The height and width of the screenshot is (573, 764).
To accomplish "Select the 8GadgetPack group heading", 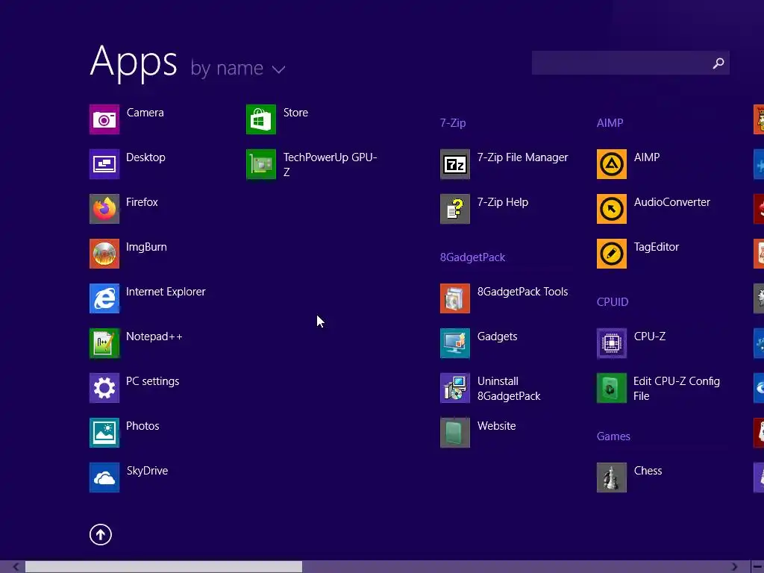I will (x=472, y=257).
